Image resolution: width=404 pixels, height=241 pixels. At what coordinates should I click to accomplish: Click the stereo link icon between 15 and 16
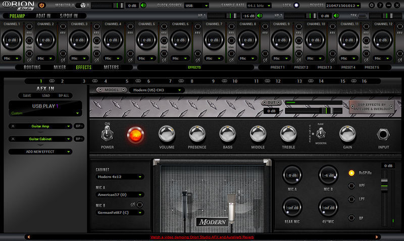point(354,81)
